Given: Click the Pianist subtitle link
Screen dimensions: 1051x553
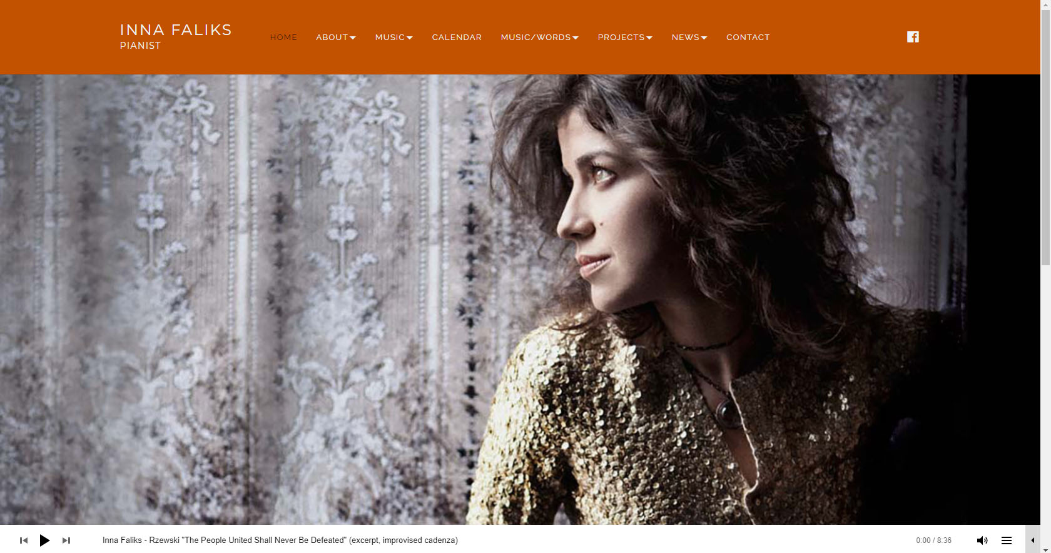Looking at the screenshot, I should [x=140, y=46].
